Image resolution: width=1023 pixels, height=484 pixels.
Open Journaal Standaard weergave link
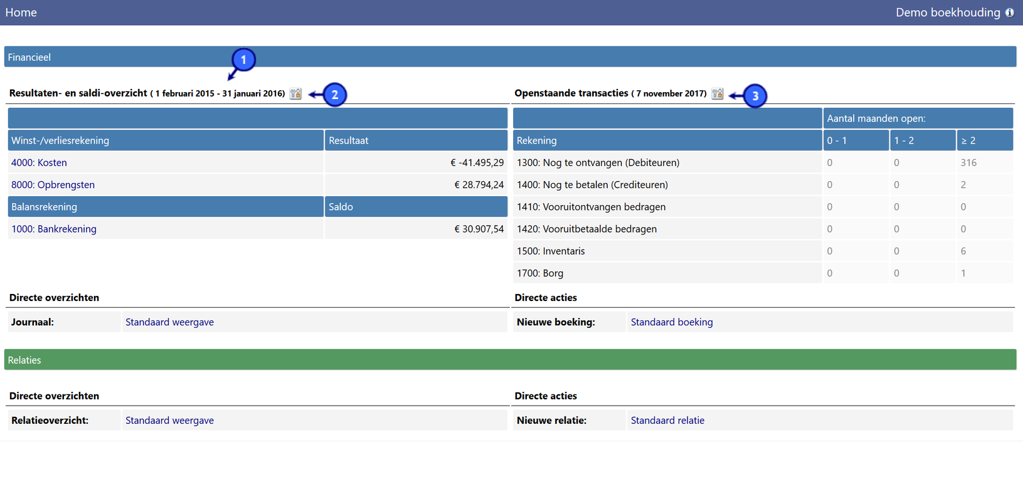click(x=169, y=322)
